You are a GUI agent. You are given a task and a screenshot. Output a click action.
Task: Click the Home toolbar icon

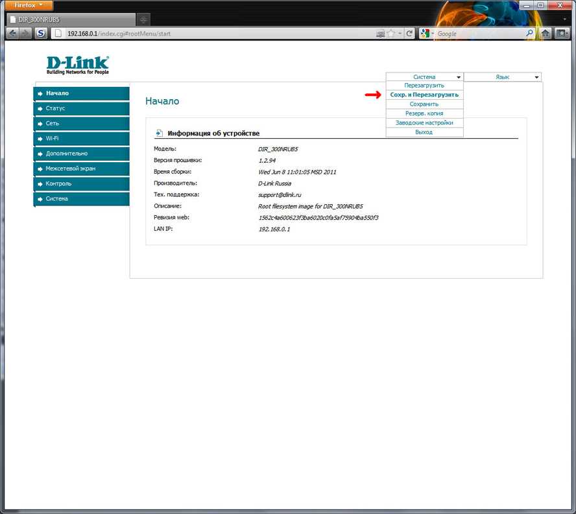(546, 34)
